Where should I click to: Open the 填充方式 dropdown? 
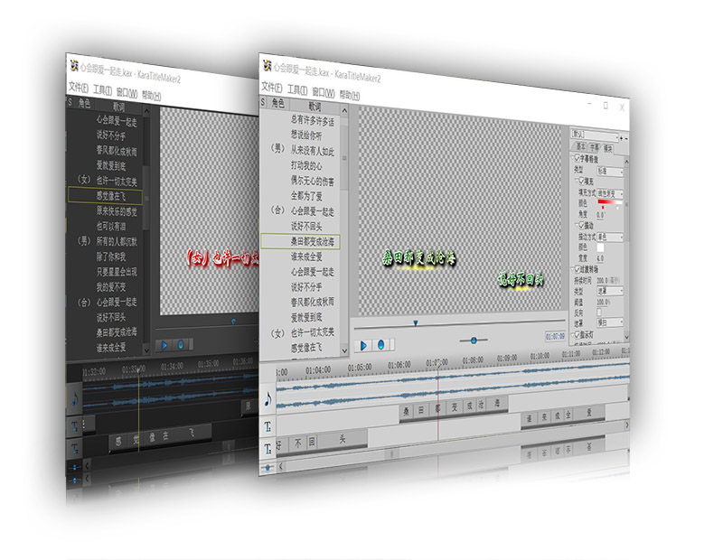tap(610, 193)
